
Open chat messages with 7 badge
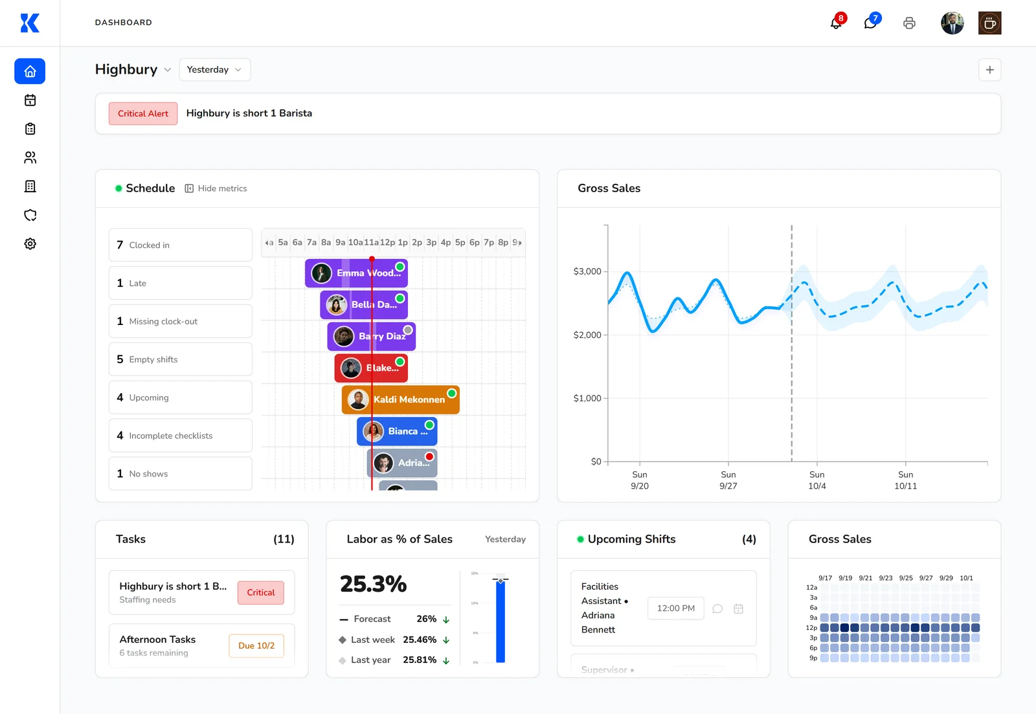[x=872, y=23]
